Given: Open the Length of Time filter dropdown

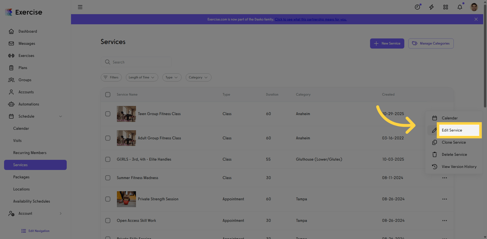Looking at the screenshot, I should [142, 77].
